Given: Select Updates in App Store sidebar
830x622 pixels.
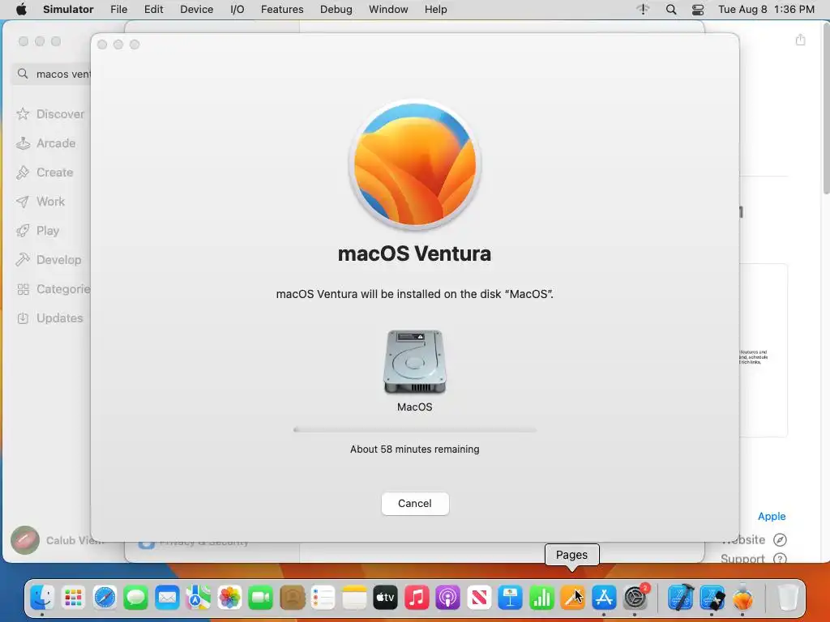Looking at the screenshot, I should (x=49, y=318).
